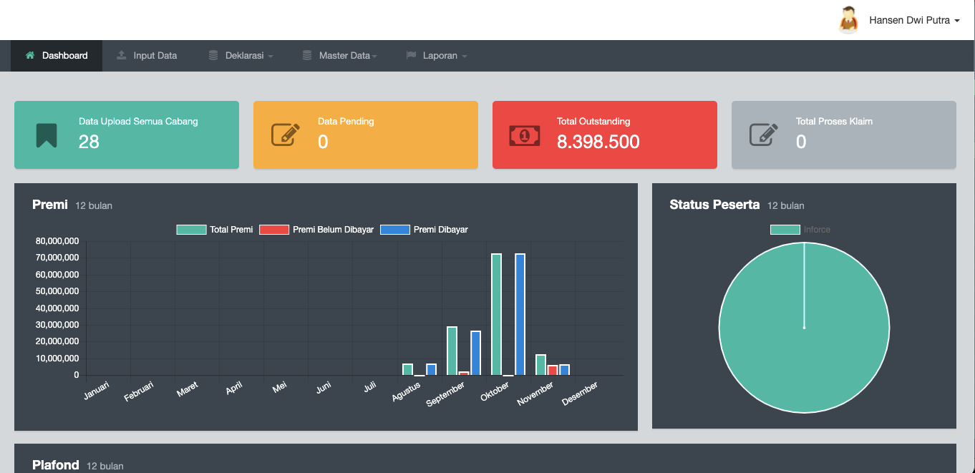Click the money icon on Total Outstanding card
975x473 pixels.
point(525,135)
